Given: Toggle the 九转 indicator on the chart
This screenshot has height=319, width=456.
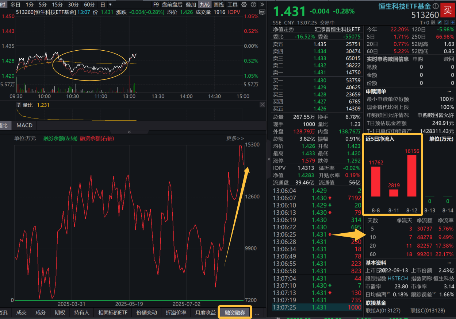Looking at the screenshot, I should [x=205, y=5].
